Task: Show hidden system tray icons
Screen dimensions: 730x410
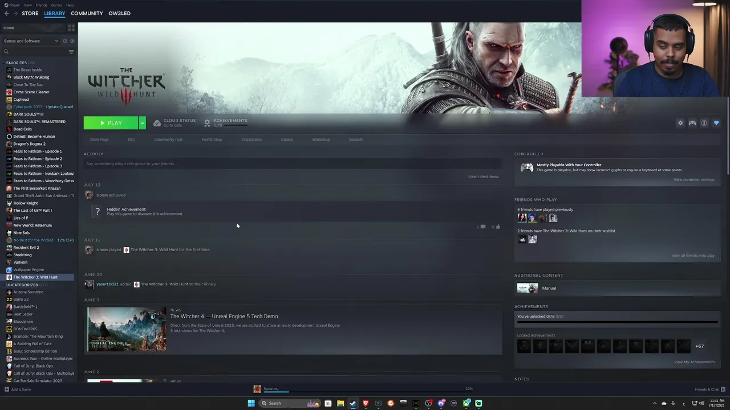Action: (654, 403)
